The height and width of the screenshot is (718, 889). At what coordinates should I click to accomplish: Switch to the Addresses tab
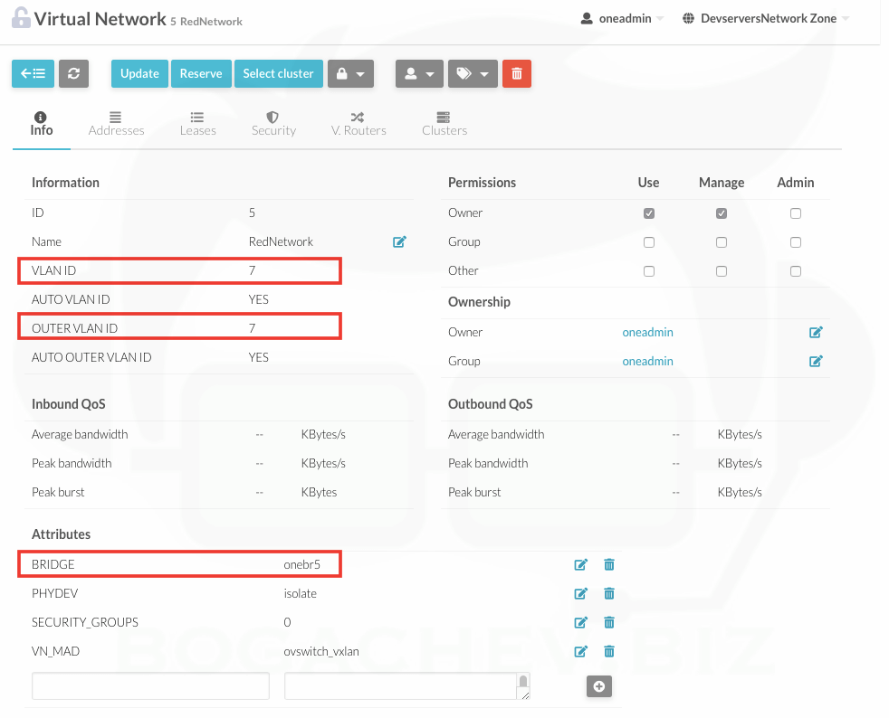coord(116,124)
